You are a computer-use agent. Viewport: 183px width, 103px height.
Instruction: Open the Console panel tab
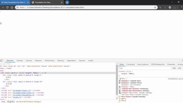tap(20, 60)
